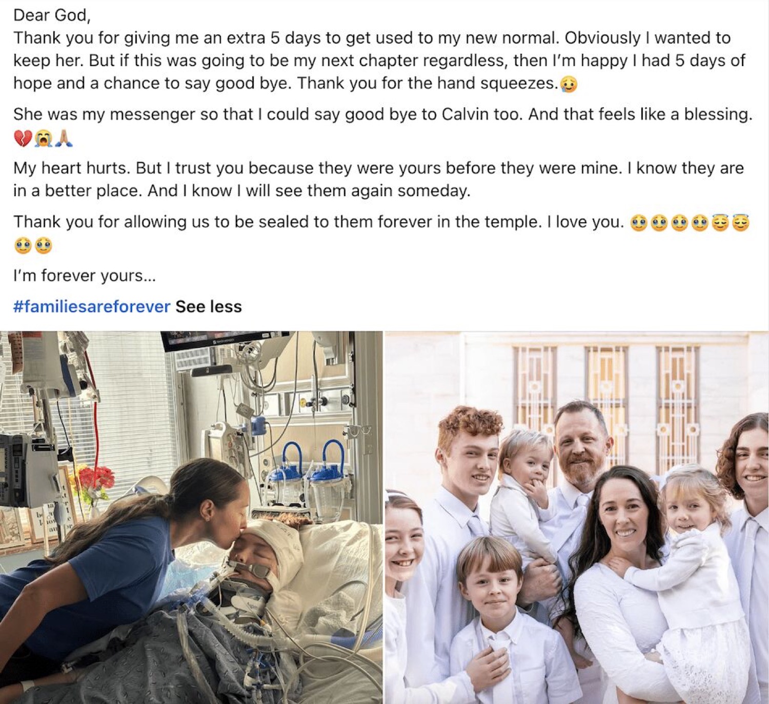Screen dimensions: 769x704
Task: Click the paragraph beginning "My heart hurts"
Action: (378, 179)
